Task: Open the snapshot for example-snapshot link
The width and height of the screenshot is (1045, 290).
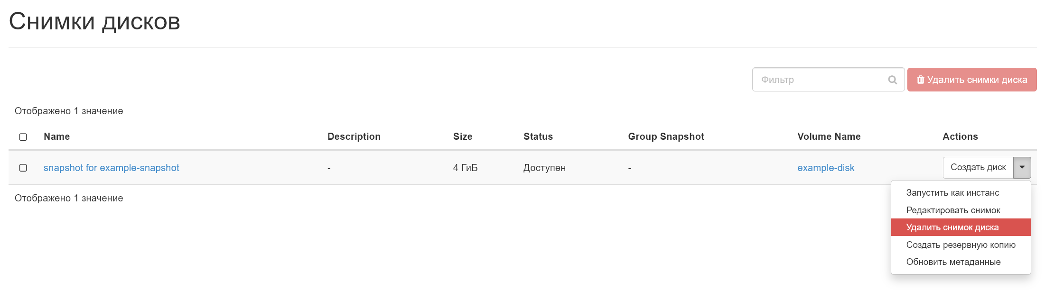Action: [111, 168]
